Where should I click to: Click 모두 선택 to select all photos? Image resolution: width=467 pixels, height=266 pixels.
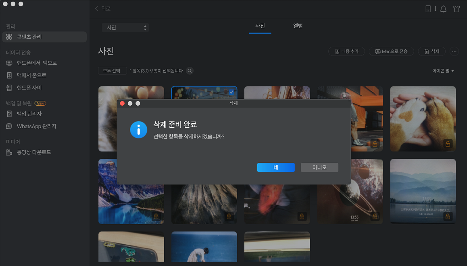coord(112,71)
